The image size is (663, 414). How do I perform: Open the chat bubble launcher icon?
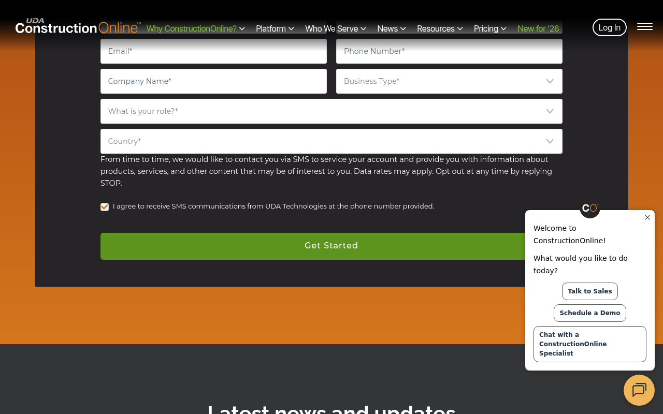[639, 390]
